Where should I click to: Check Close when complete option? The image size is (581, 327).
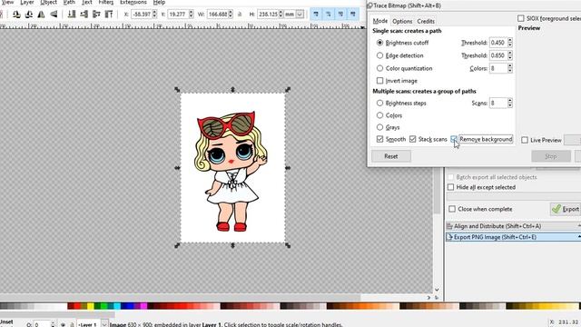tap(452, 209)
